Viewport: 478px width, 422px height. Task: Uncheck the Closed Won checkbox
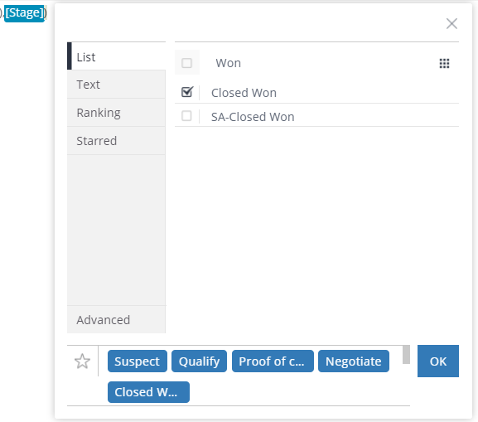[x=187, y=92]
